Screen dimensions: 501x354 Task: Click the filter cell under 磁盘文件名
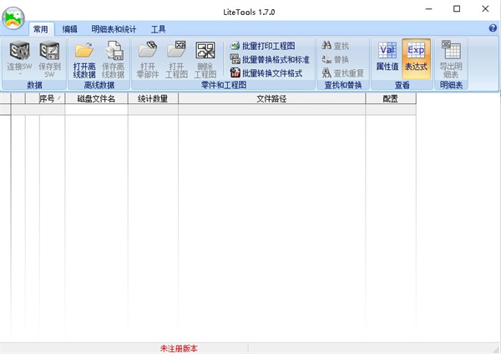tap(97, 110)
